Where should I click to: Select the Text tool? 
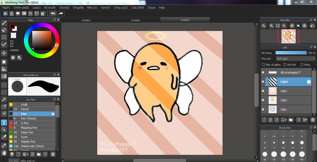pos(4,122)
